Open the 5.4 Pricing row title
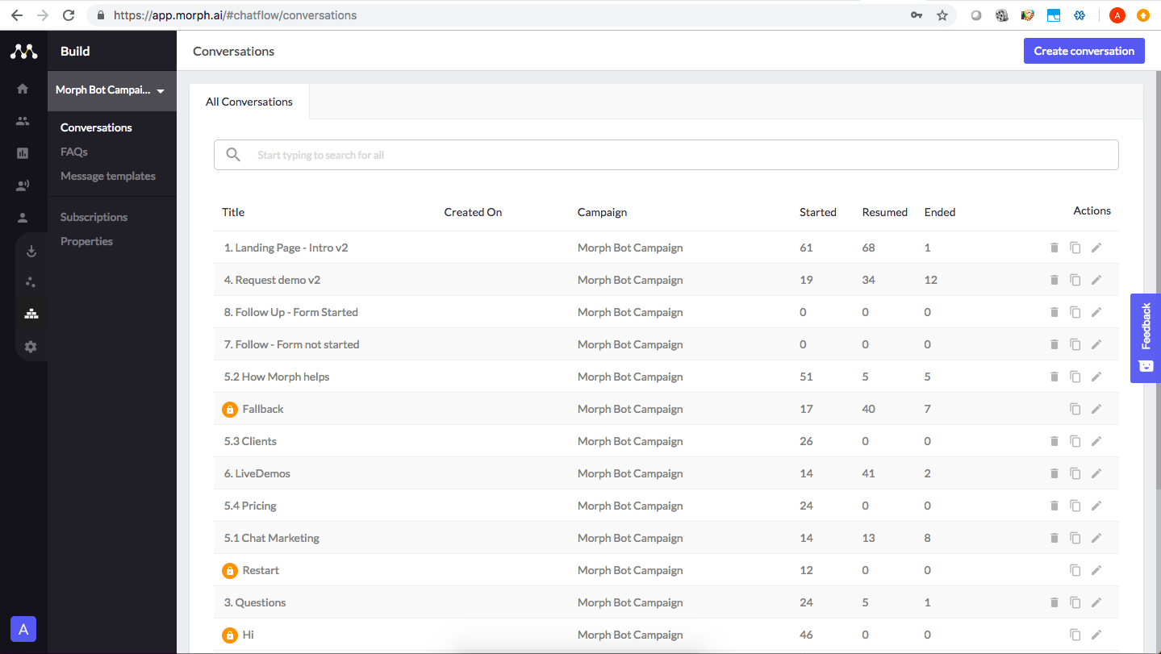This screenshot has height=654, width=1161. click(x=250, y=506)
